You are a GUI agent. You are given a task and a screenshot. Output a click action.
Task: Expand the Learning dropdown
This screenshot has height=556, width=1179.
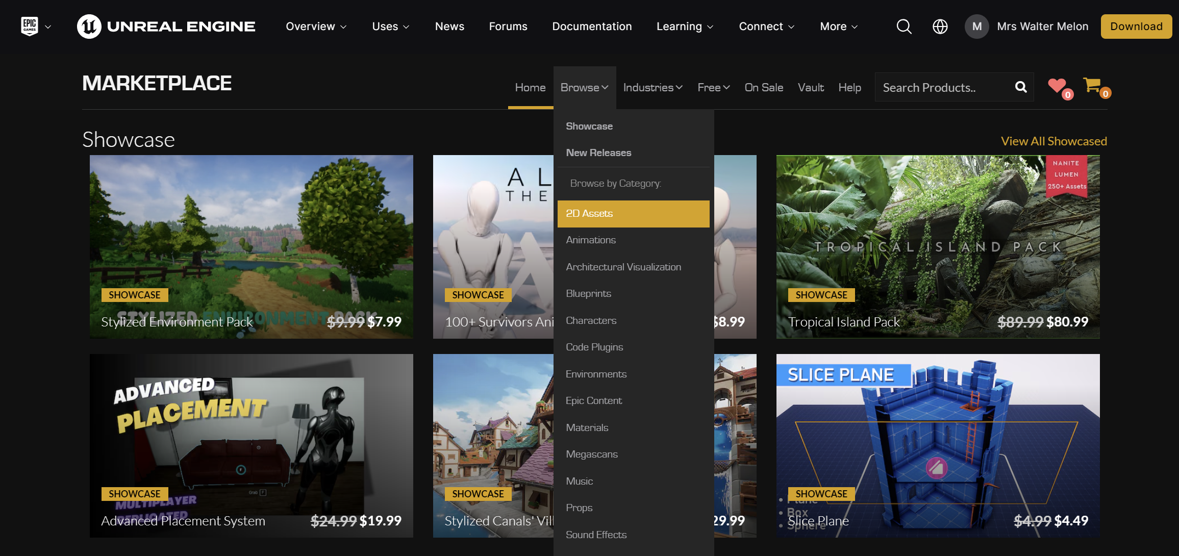click(x=685, y=27)
